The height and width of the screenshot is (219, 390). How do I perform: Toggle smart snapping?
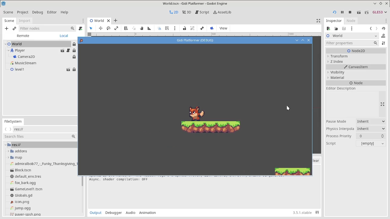[x=159, y=28]
